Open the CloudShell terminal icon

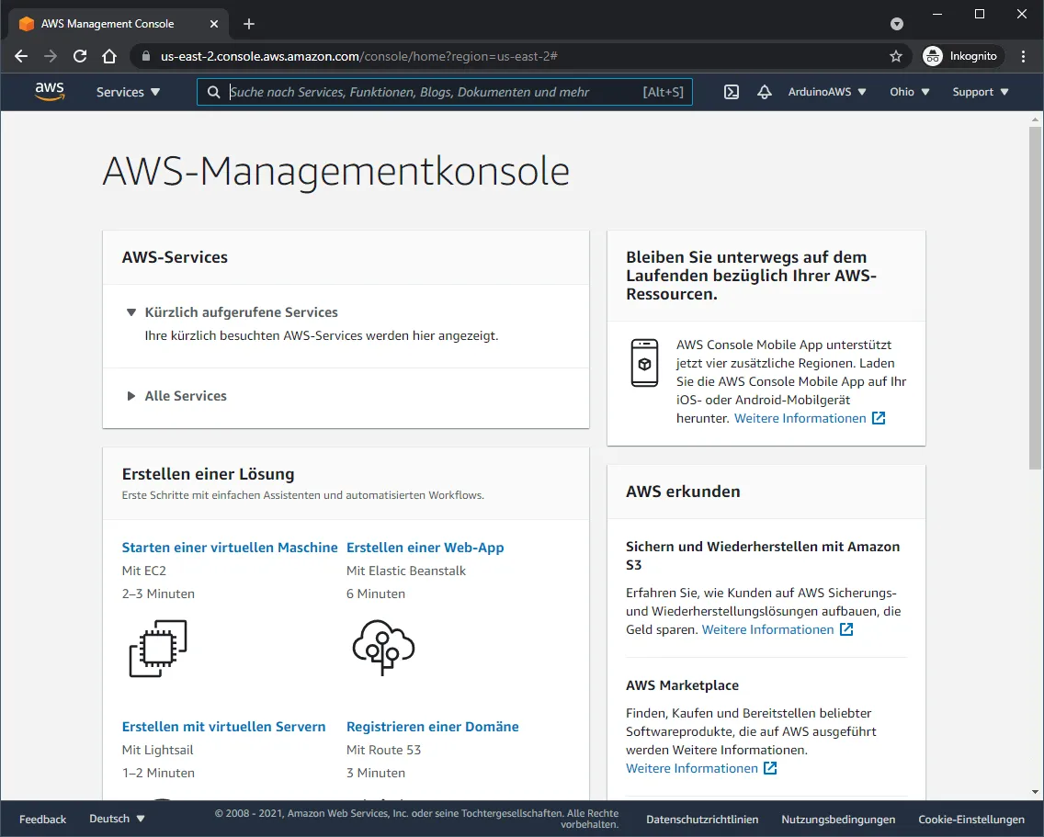pos(732,92)
